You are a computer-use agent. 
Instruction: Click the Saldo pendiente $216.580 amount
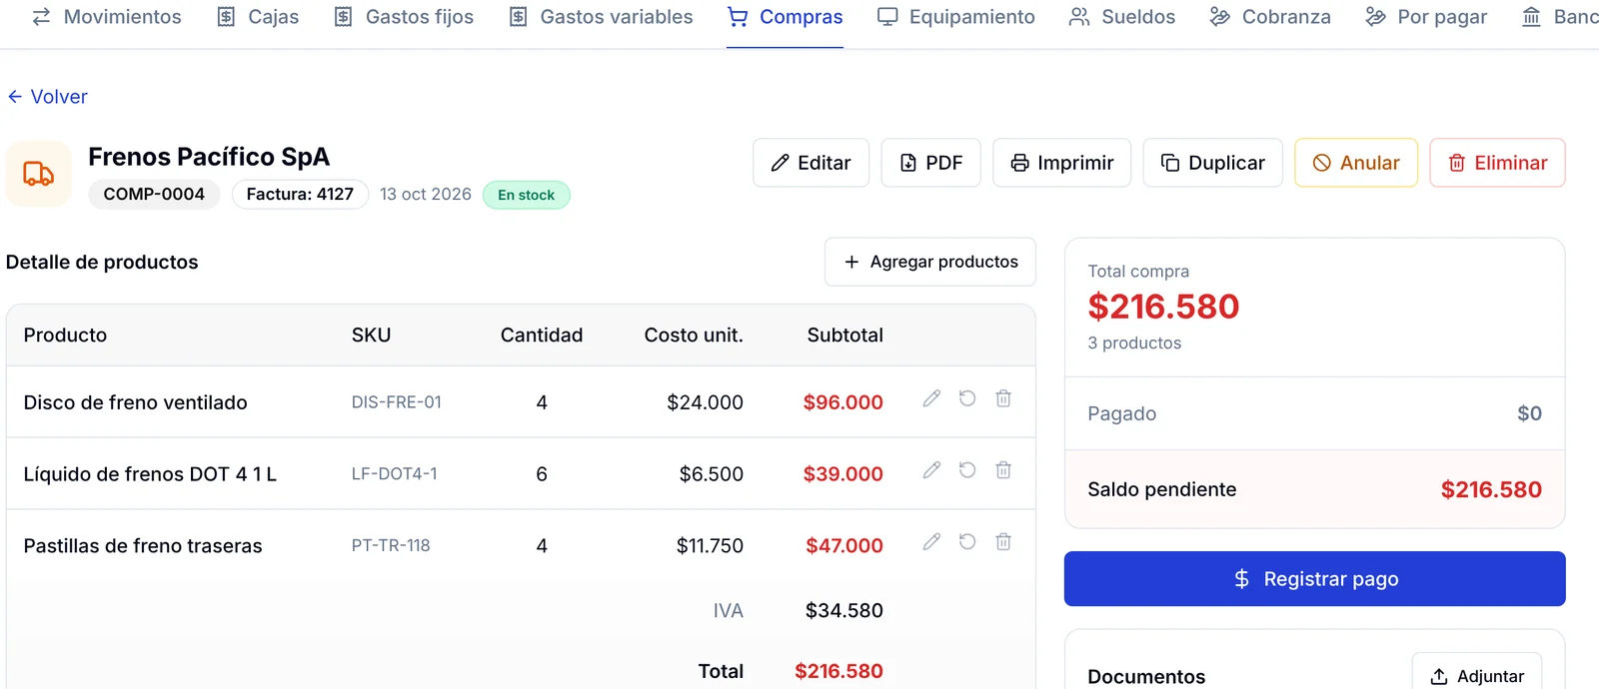(x=1491, y=489)
